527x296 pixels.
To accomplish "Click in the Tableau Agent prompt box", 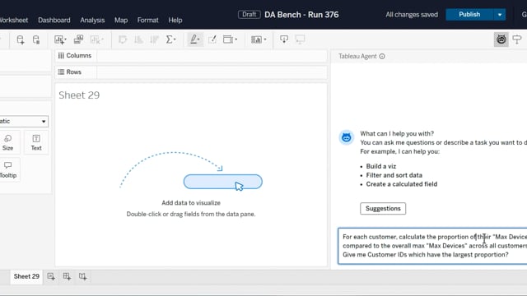I will point(433,246).
